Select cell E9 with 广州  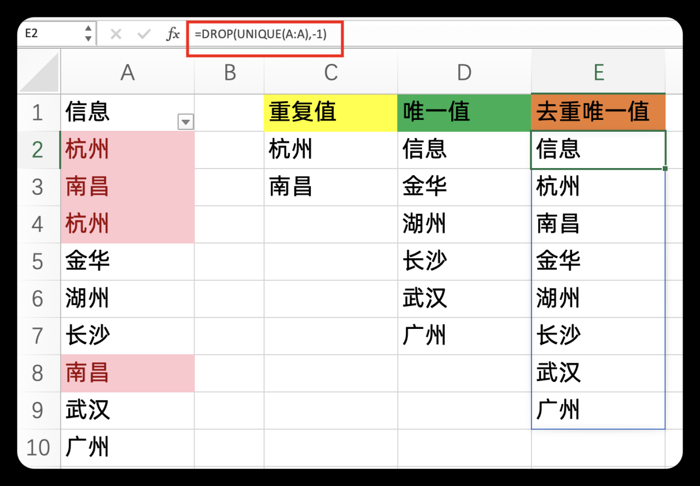(x=598, y=410)
